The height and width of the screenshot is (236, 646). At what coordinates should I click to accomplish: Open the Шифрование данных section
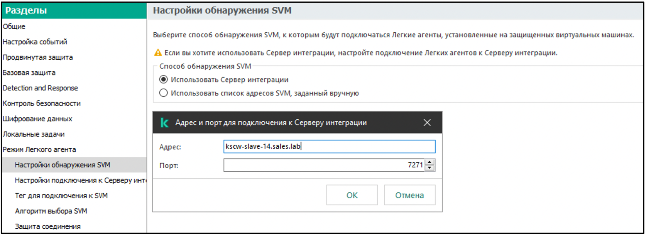pos(37,119)
